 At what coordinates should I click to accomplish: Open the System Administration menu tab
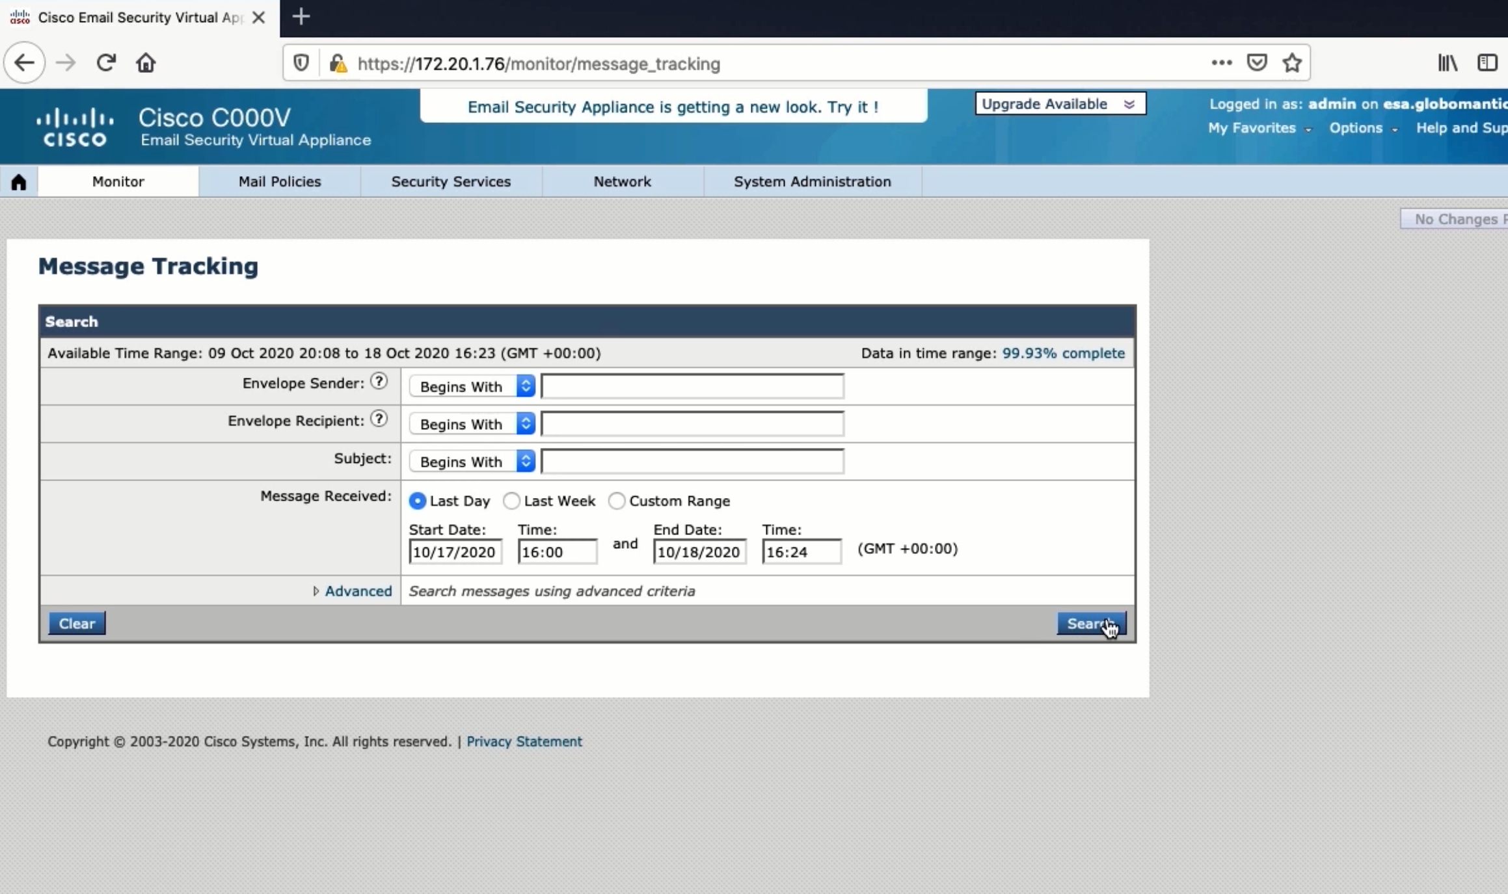click(x=813, y=181)
